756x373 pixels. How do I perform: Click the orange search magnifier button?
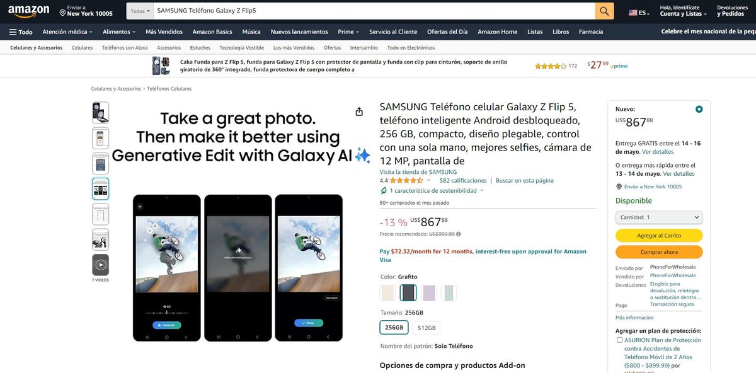point(604,11)
